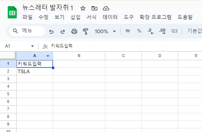
Task: Apply percent number format
Action: point(139,31)
